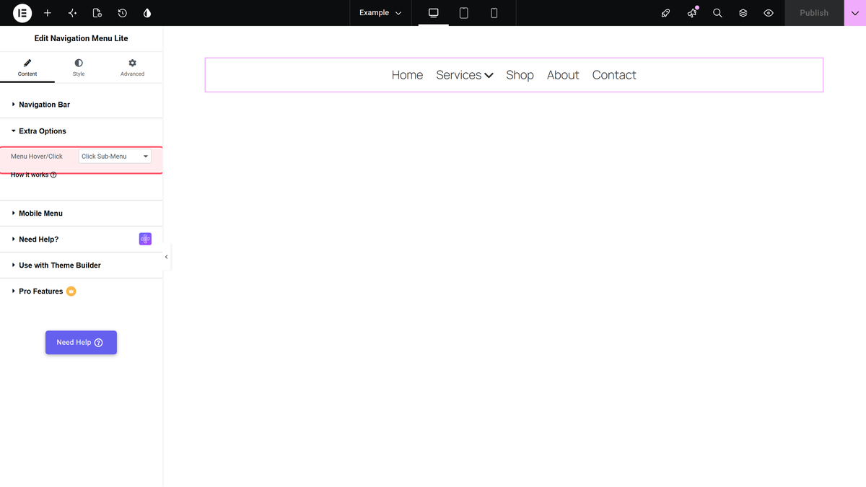Open the AI sparkle tool in top bar
The width and height of the screenshot is (866, 487).
coord(72,13)
